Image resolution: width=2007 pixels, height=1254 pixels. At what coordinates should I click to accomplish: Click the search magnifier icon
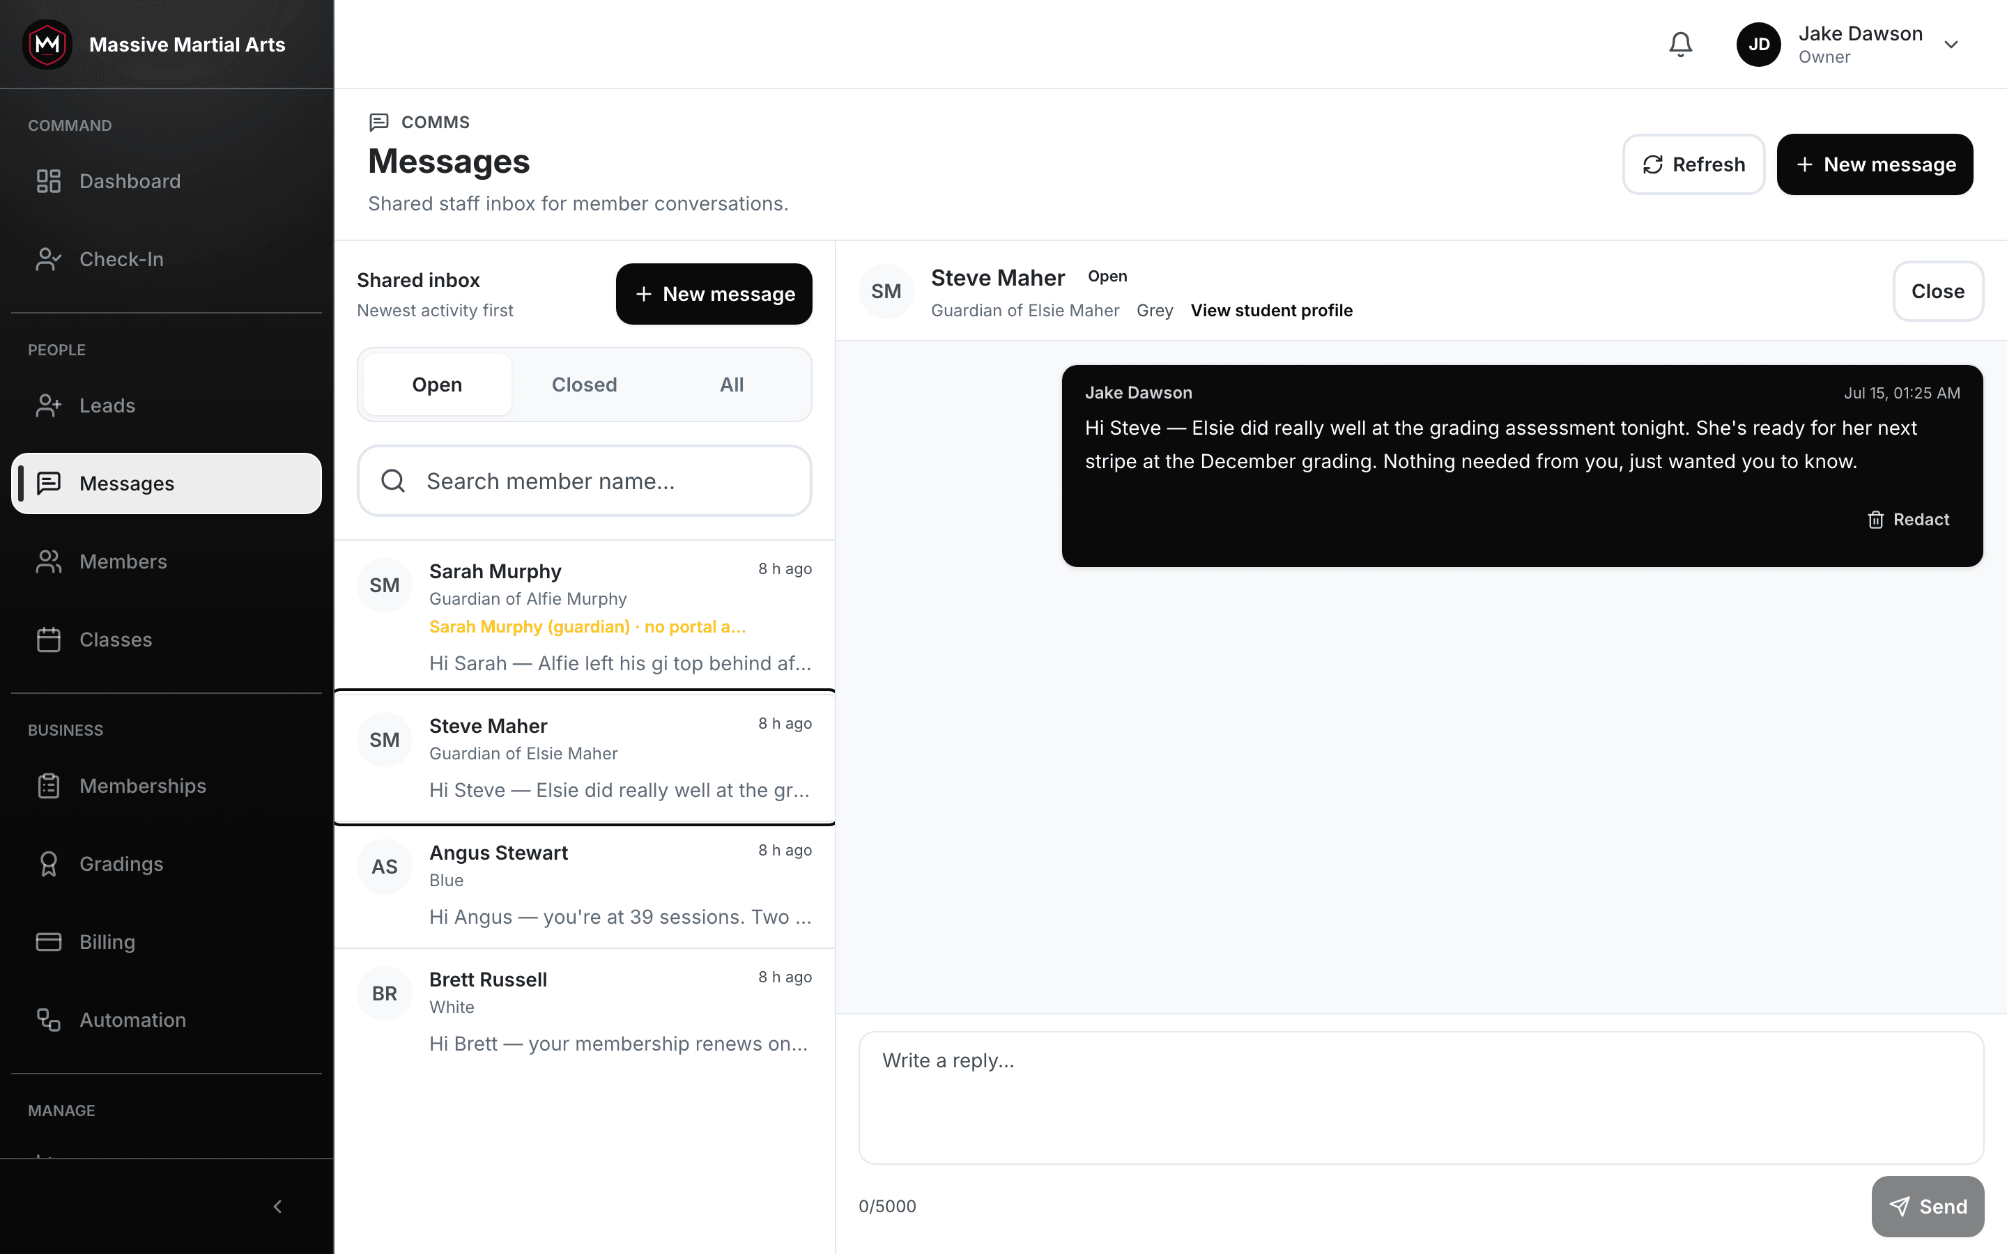pyautogui.click(x=392, y=481)
